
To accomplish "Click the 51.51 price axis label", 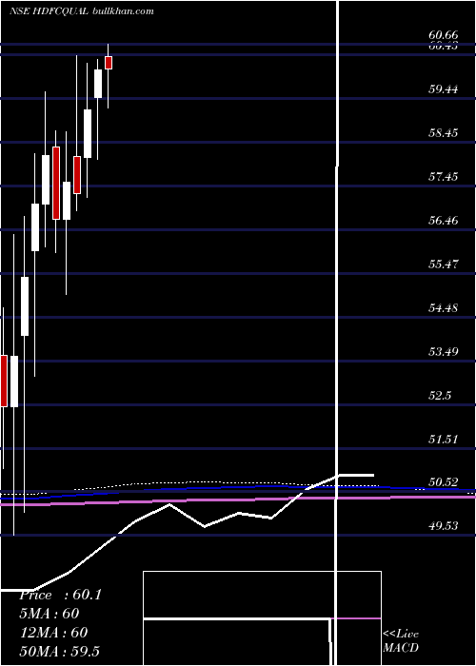I will (x=444, y=440).
